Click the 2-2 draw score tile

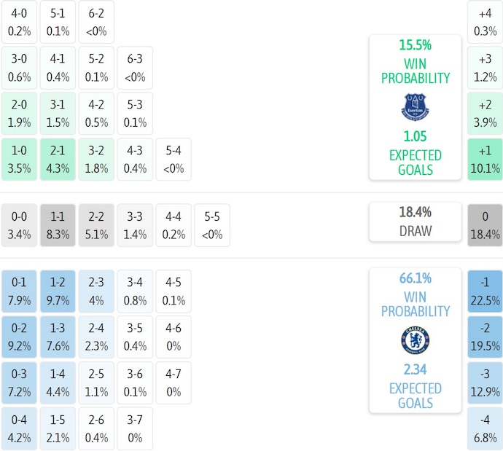96,225
